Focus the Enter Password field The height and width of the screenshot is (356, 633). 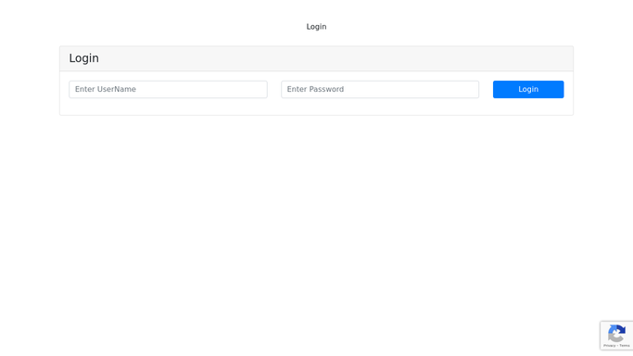380,89
